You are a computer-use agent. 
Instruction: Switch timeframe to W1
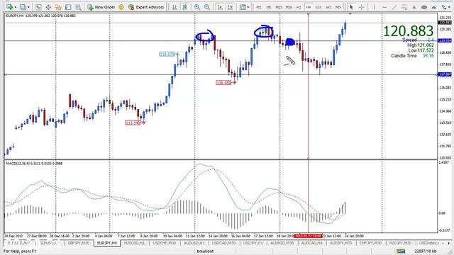tap(328, 7)
